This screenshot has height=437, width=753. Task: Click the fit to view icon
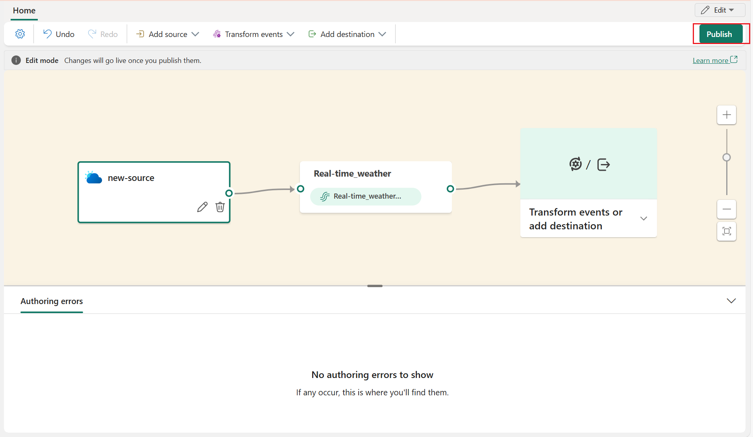[x=726, y=231]
